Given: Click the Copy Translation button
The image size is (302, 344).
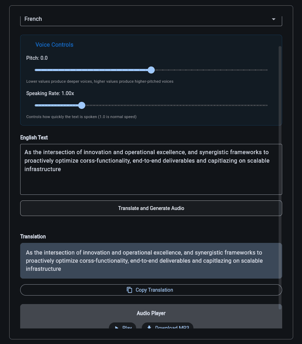Looking at the screenshot, I should pos(151,290).
